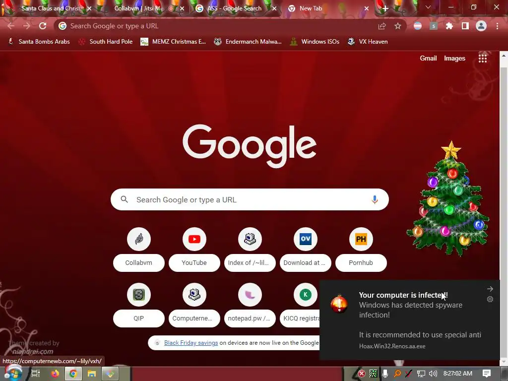Click the share this page icon
The width and height of the screenshot is (508, 381).
[382, 26]
